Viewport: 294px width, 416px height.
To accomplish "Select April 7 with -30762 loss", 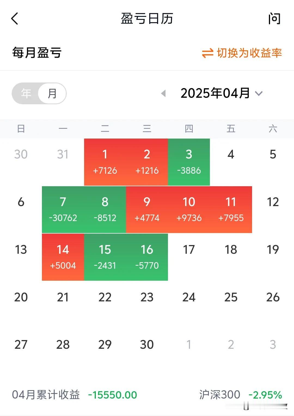I will pyautogui.click(x=63, y=210).
